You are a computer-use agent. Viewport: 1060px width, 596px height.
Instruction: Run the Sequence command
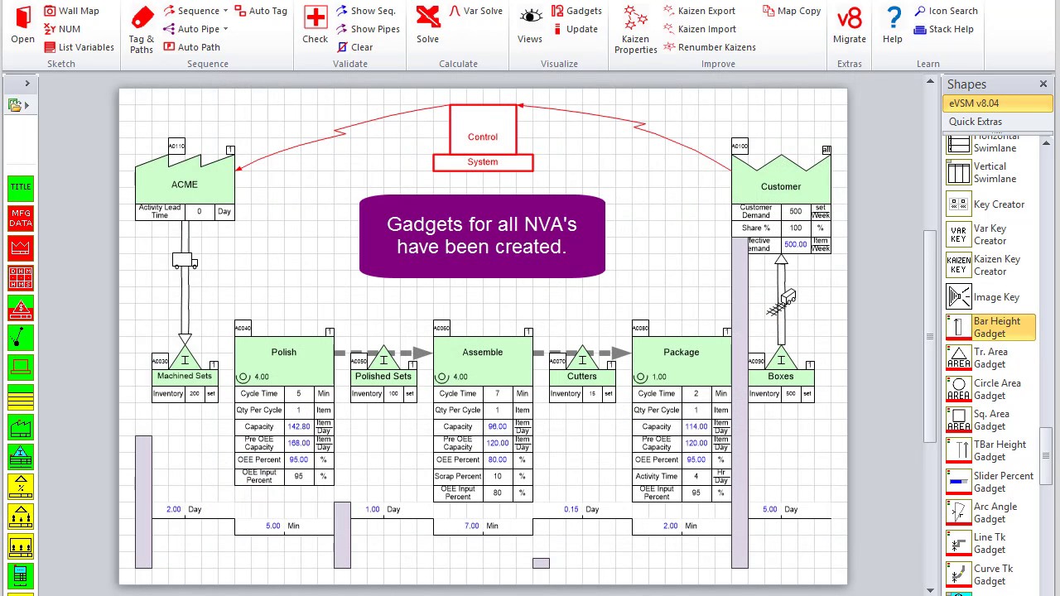191,11
